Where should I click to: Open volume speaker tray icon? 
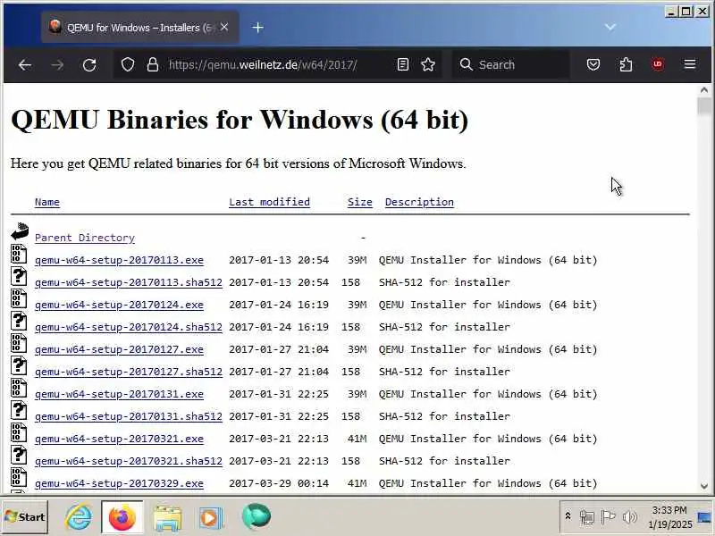(x=630, y=517)
